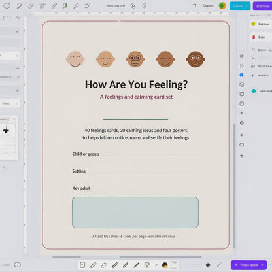Select the blue highlighted icon in the right vertical strip
Screen dimensions: 272x272
241,75
